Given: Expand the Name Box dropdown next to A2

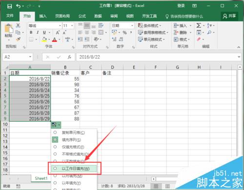Looking at the screenshot, I should coord(30,57).
